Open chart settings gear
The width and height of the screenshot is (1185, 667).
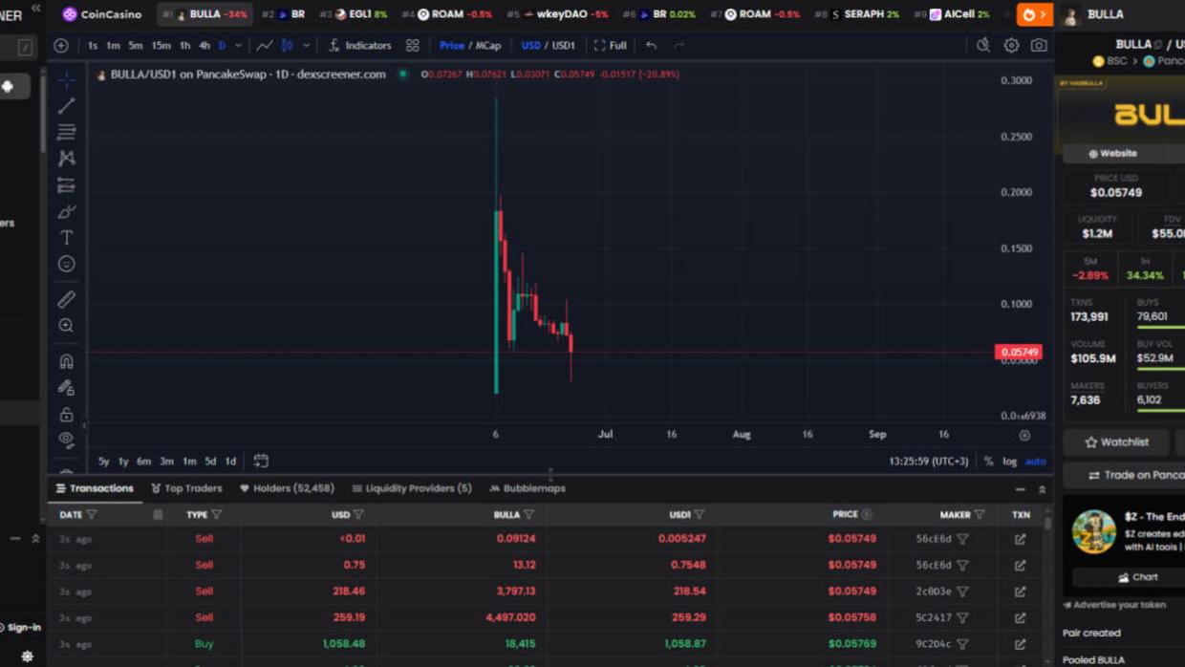[1011, 45]
